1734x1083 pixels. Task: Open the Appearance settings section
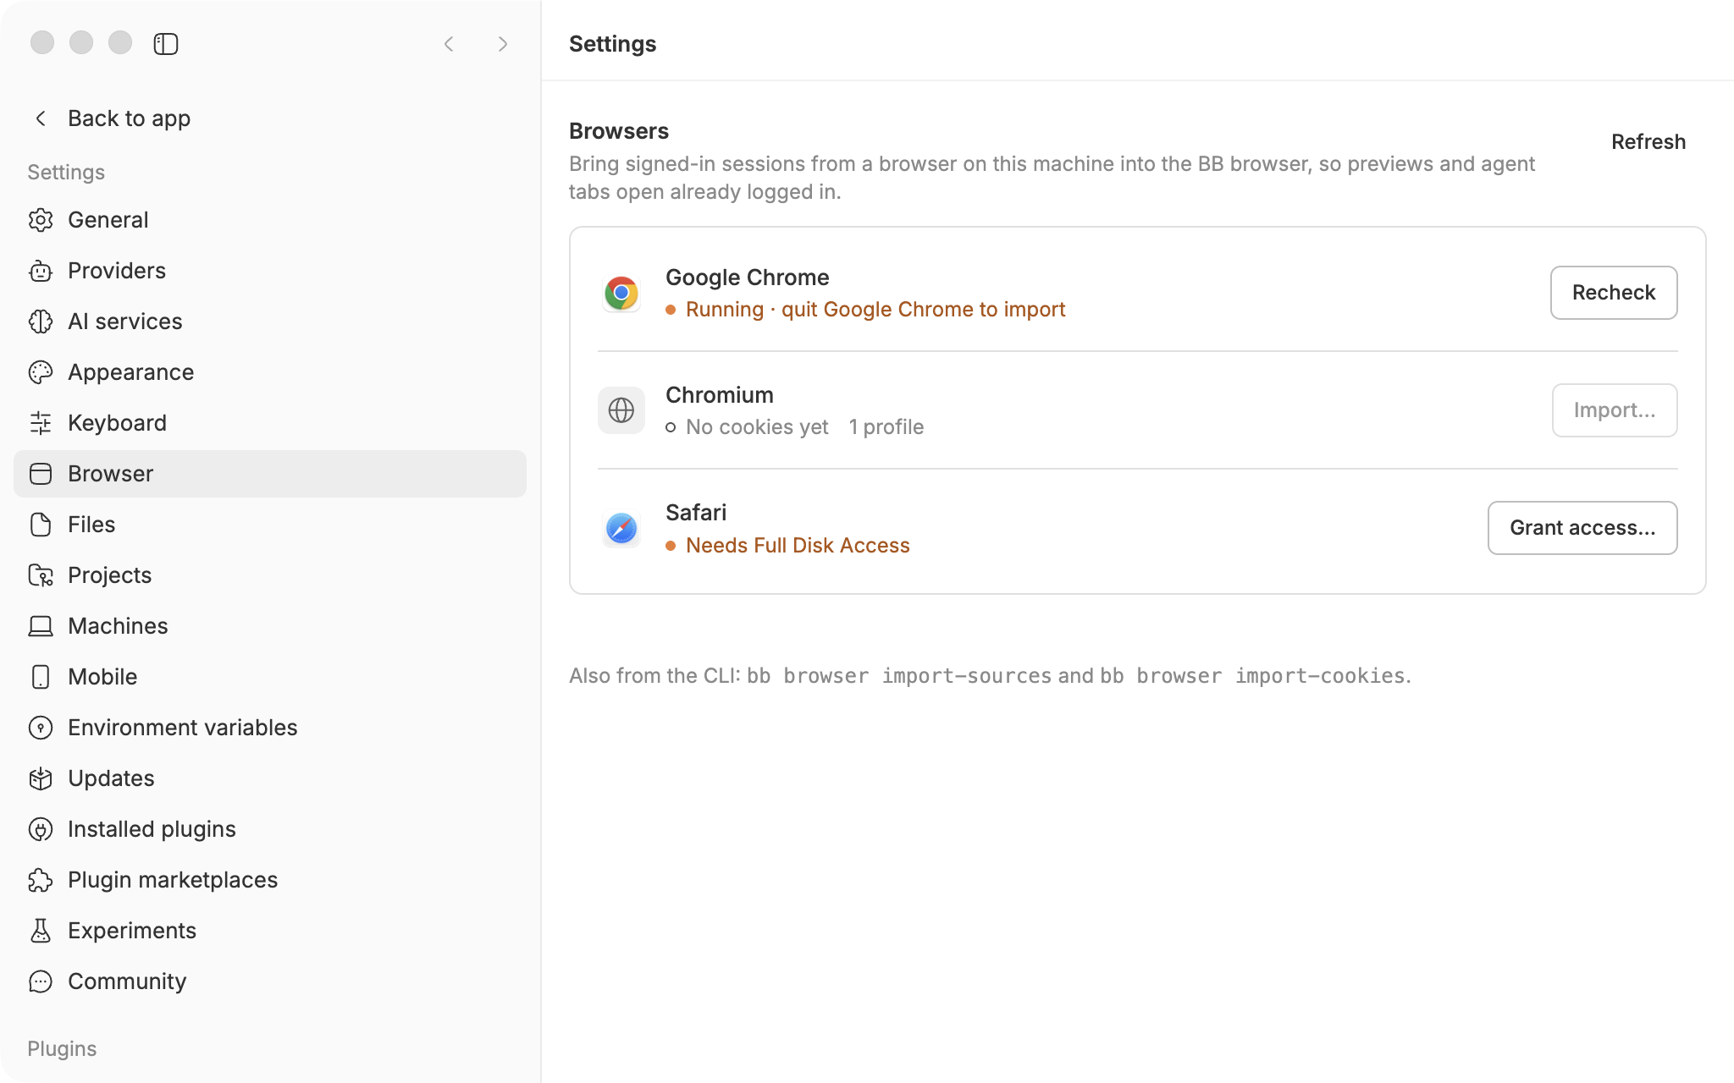tap(270, 372)
